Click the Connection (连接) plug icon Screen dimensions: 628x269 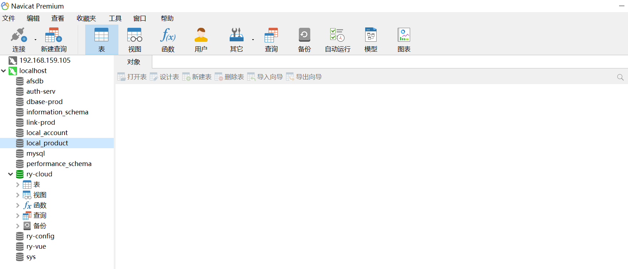click(19, 35)
